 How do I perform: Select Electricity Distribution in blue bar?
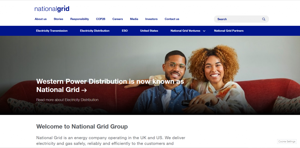coord(95,31)
